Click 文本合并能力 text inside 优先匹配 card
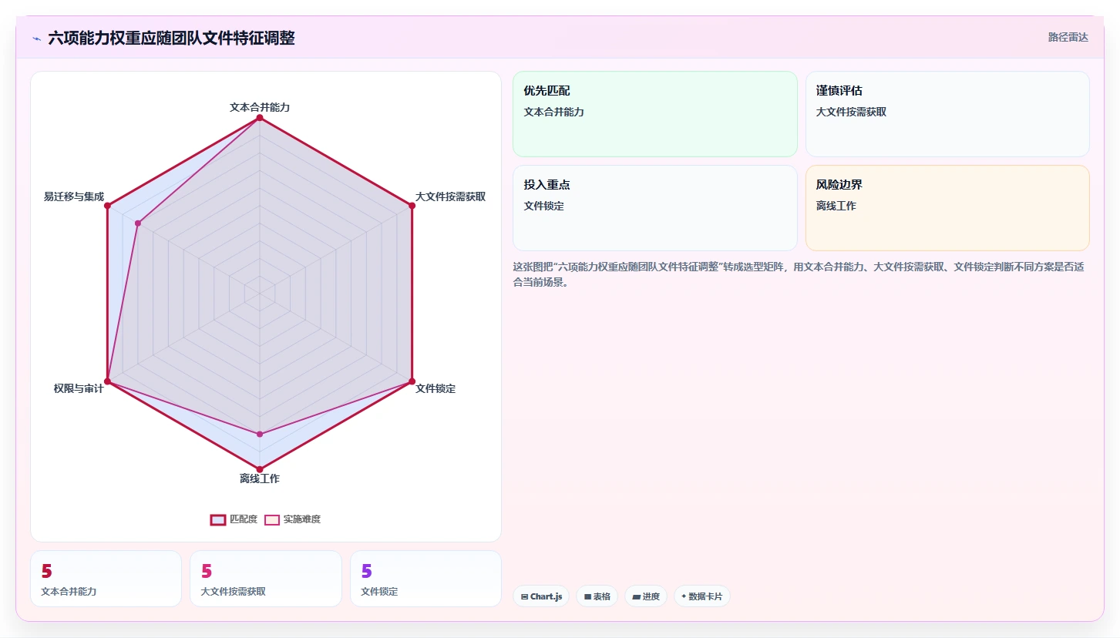 554,112
